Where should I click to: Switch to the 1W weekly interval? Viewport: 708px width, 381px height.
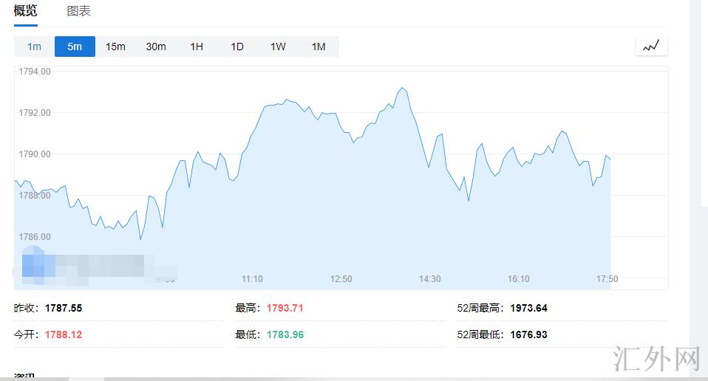click(x=278, y=47)
